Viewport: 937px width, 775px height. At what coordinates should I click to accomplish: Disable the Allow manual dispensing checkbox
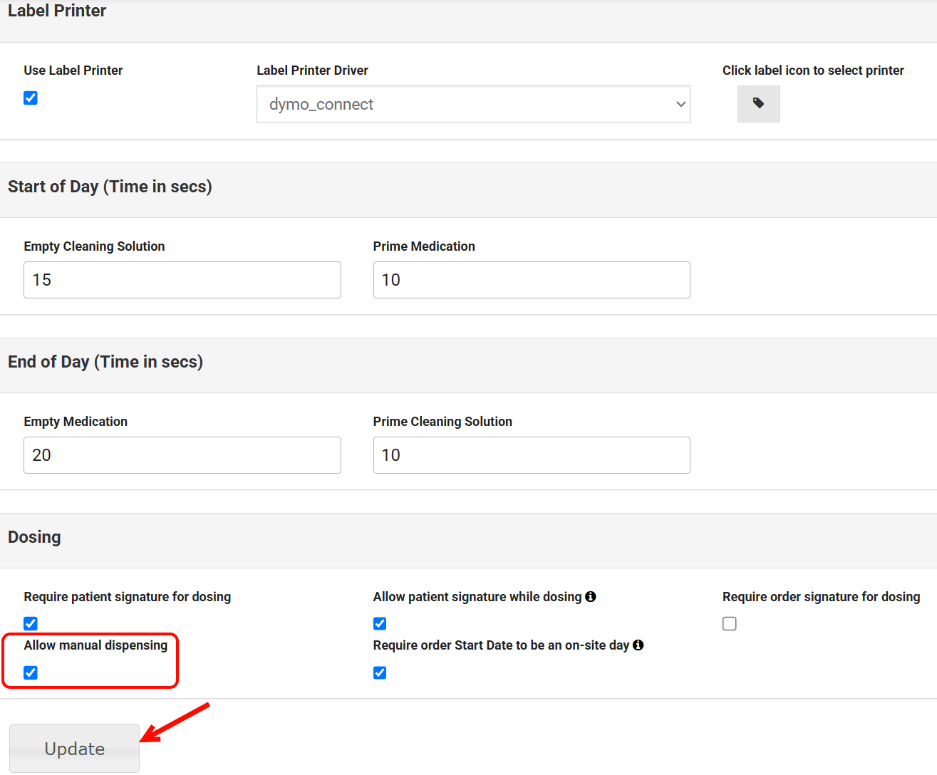pyautogui.click(x=31, y=672)
